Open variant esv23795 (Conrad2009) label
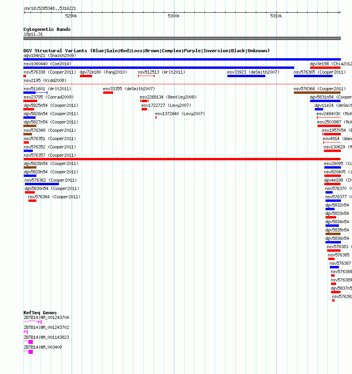Screen dimensions: 352x374 [49, 97]
